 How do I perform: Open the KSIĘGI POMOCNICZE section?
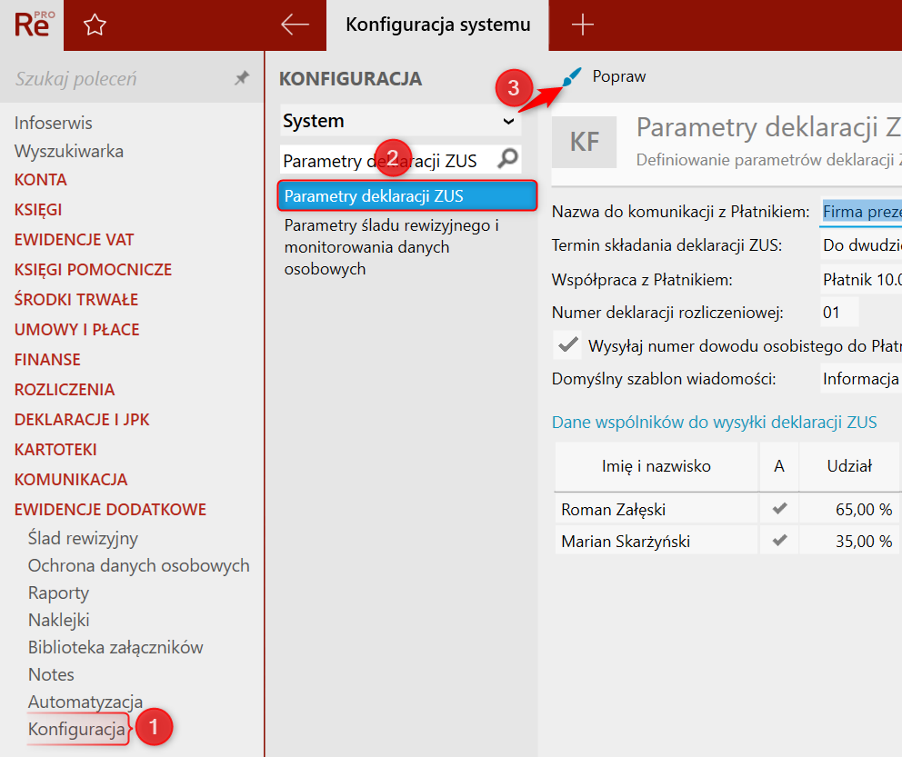point(93,270)
